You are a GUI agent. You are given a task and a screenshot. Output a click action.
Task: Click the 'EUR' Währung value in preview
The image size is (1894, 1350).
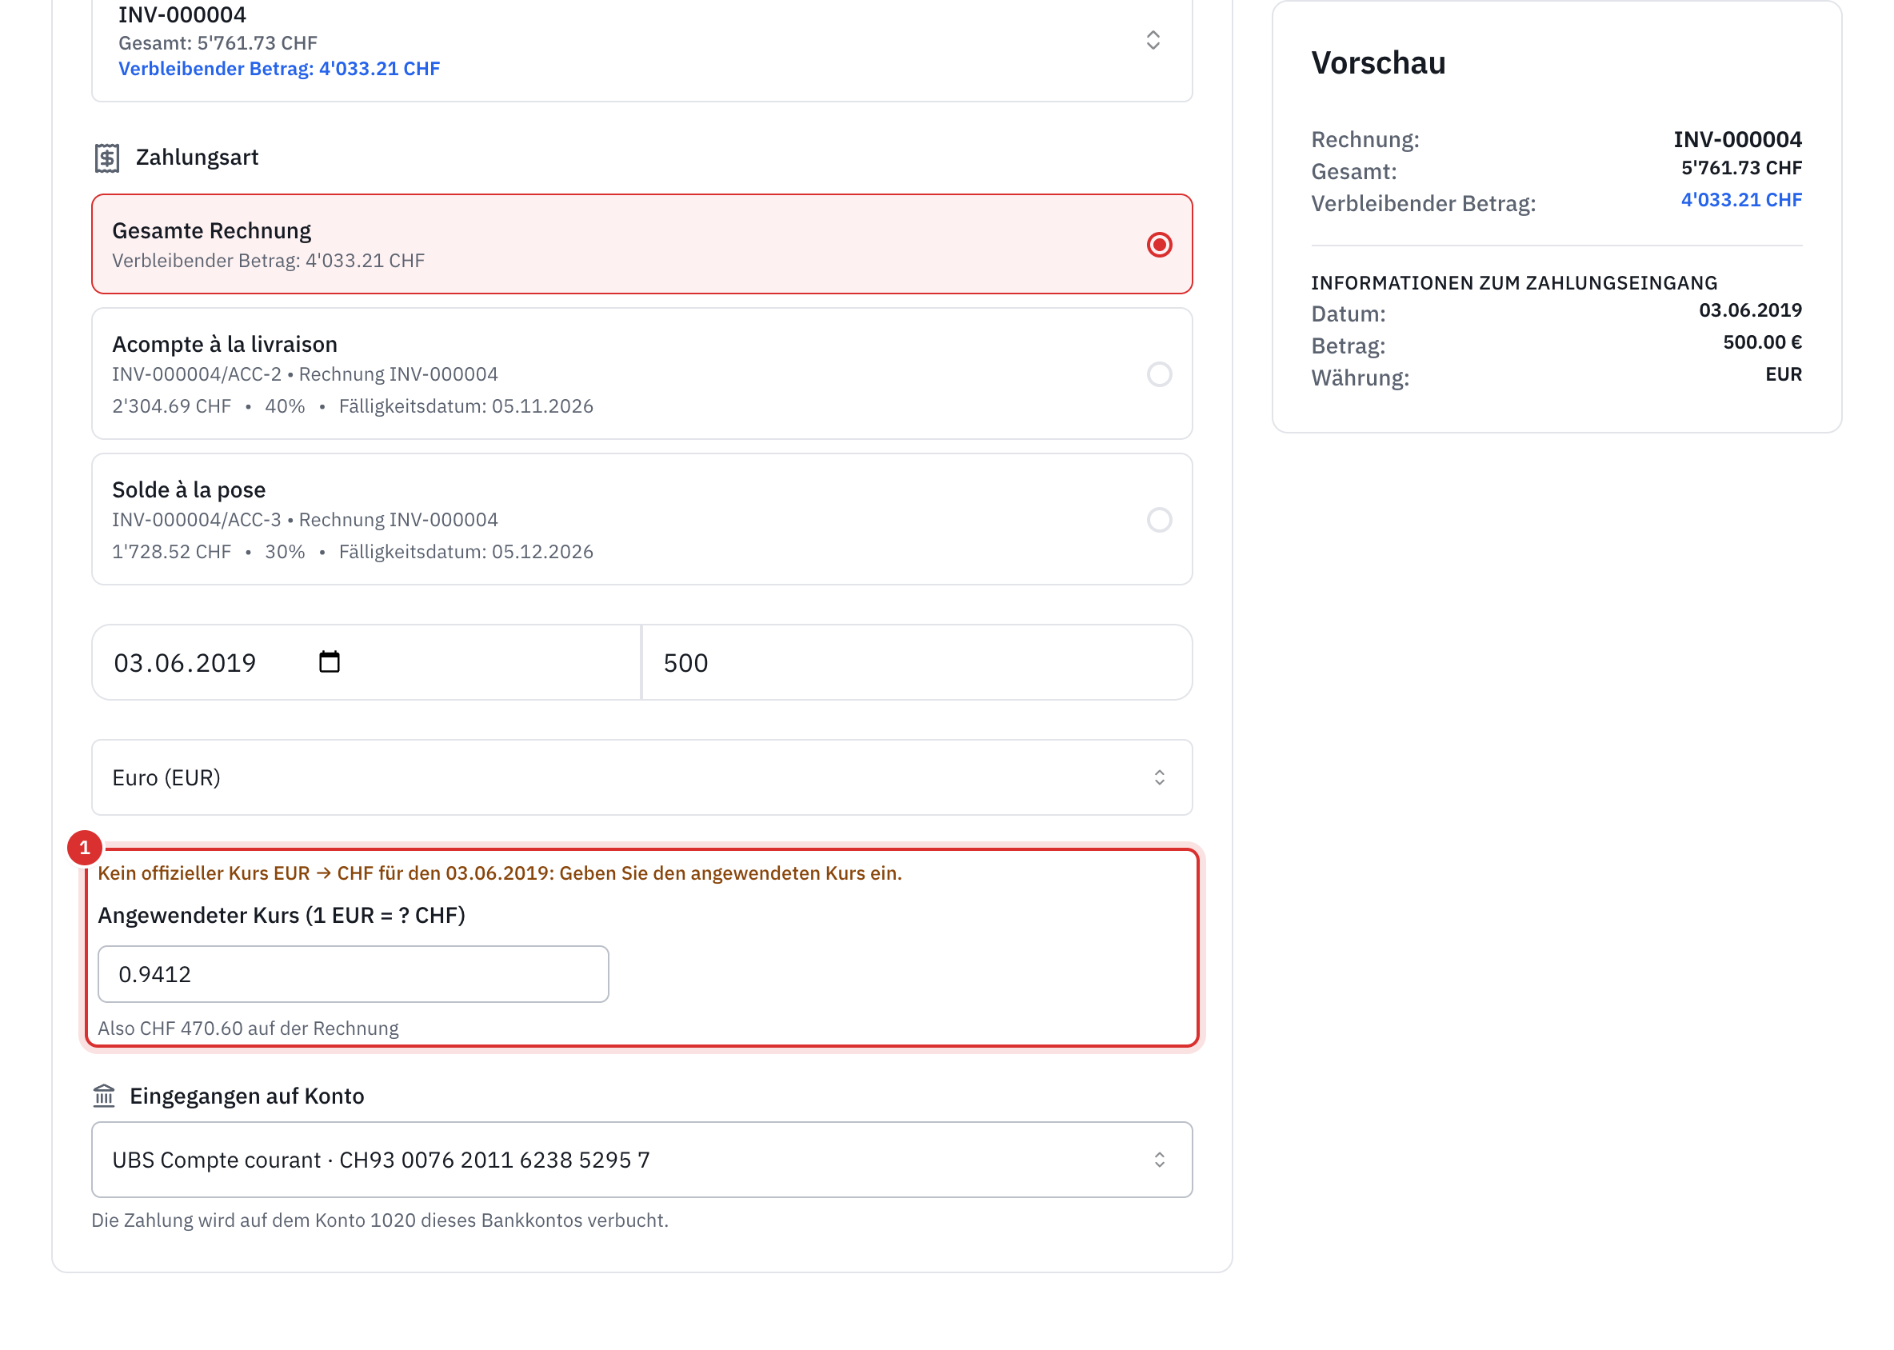1784,375
